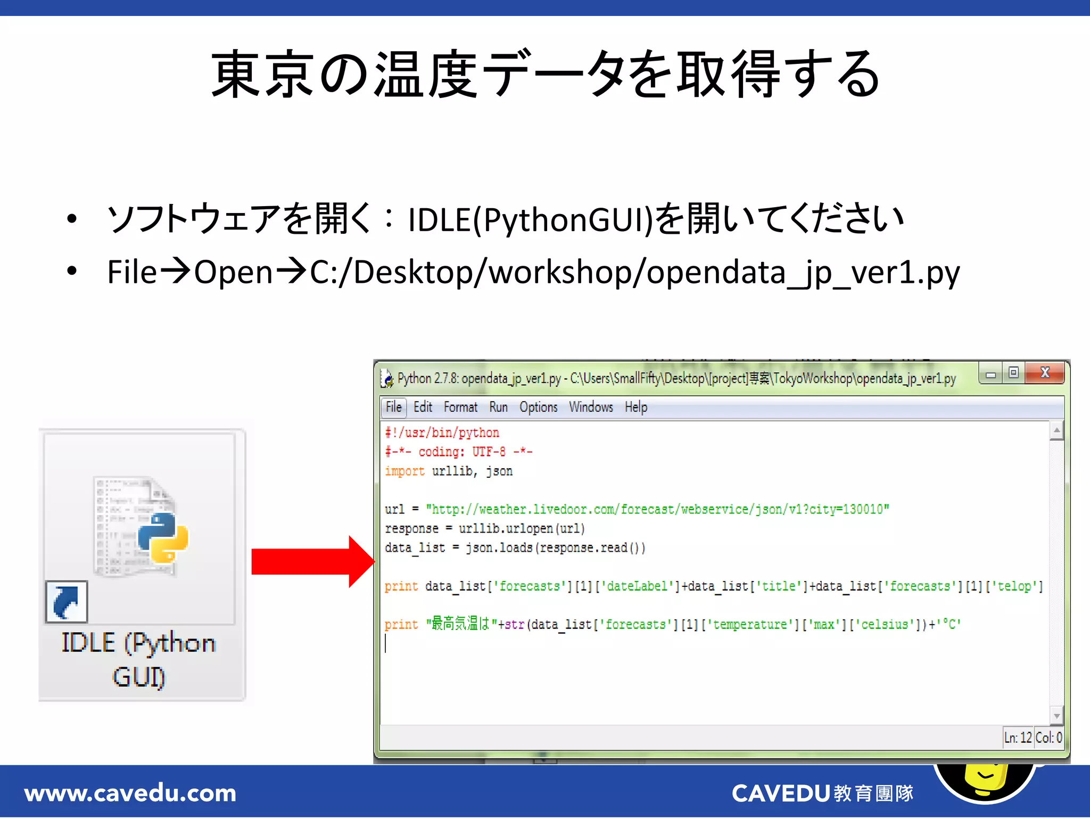This screenshot has width=1090, height=818.
Task: Open the Edit menu in IDLE
Action: point(423,407)
